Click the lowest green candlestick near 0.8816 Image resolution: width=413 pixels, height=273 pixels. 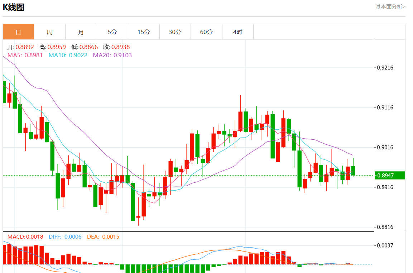click(133, 202)
